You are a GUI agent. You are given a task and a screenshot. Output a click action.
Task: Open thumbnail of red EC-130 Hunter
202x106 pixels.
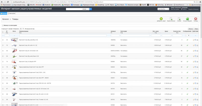[x=14, y=51]
